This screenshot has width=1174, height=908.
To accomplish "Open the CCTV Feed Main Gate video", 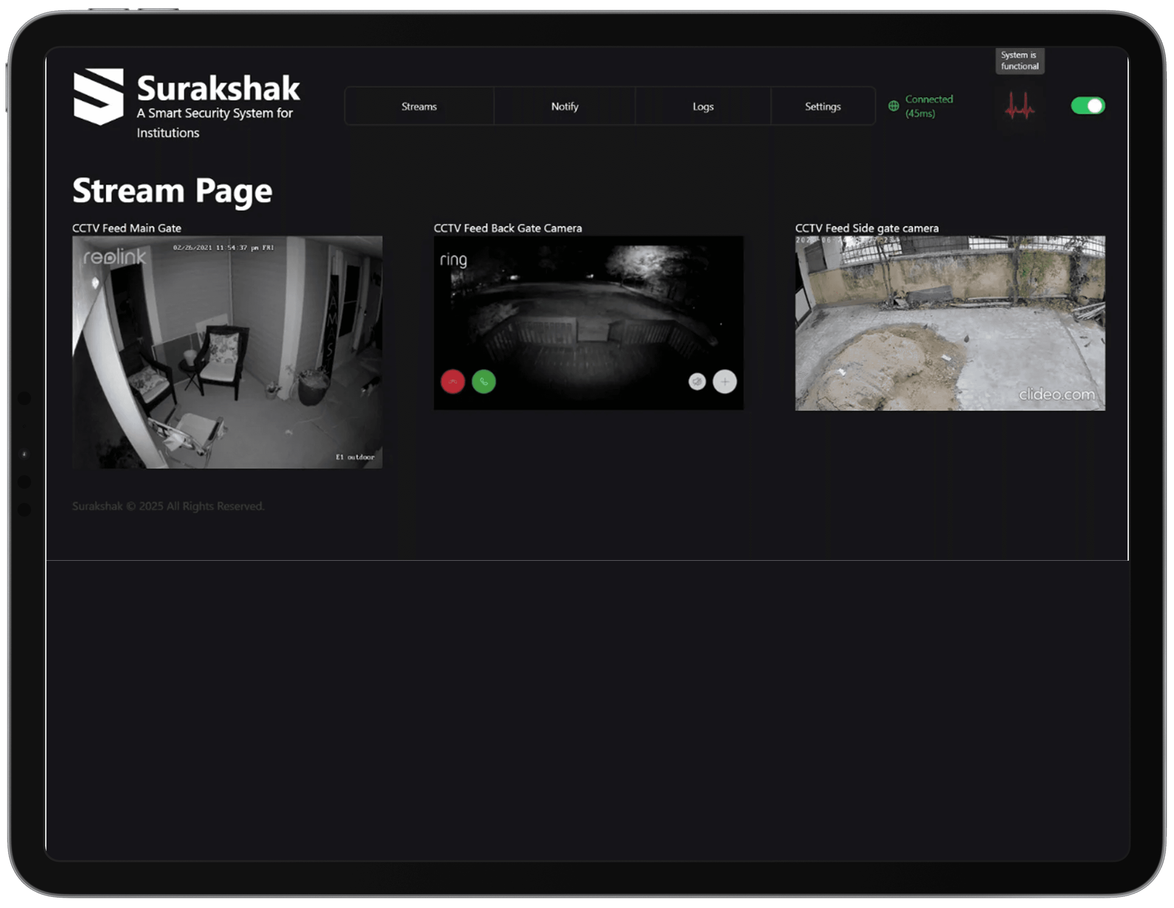I will 227,352.
